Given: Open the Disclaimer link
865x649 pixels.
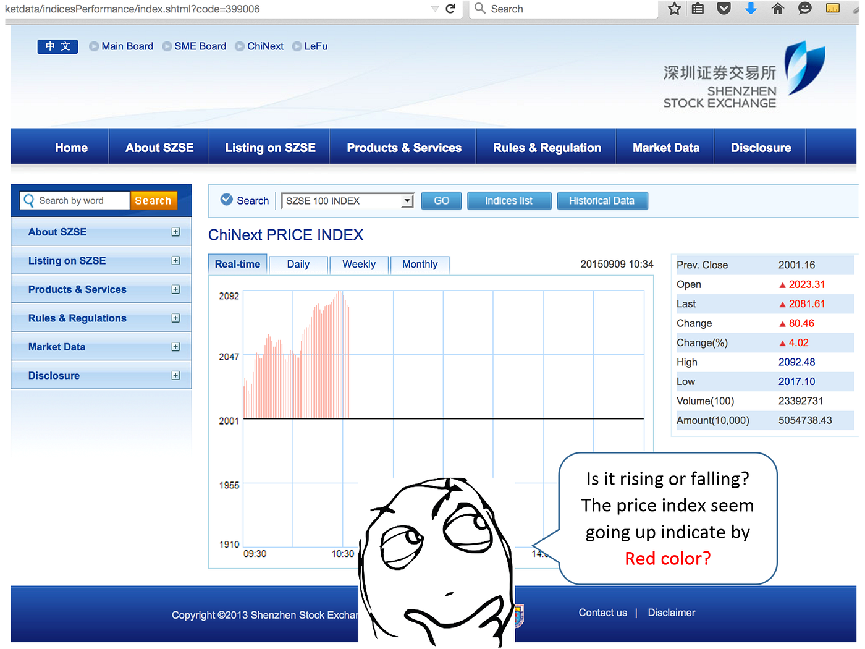Looking at the screenshot, I should pos(672,613).
